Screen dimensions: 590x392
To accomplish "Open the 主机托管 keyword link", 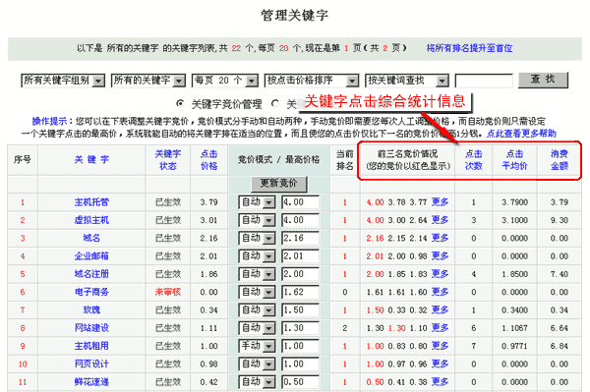I will pyautogui.click(x=91, y=202).
